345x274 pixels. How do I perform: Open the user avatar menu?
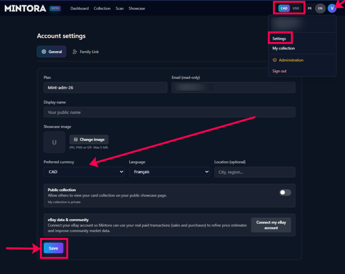[332, 8]
